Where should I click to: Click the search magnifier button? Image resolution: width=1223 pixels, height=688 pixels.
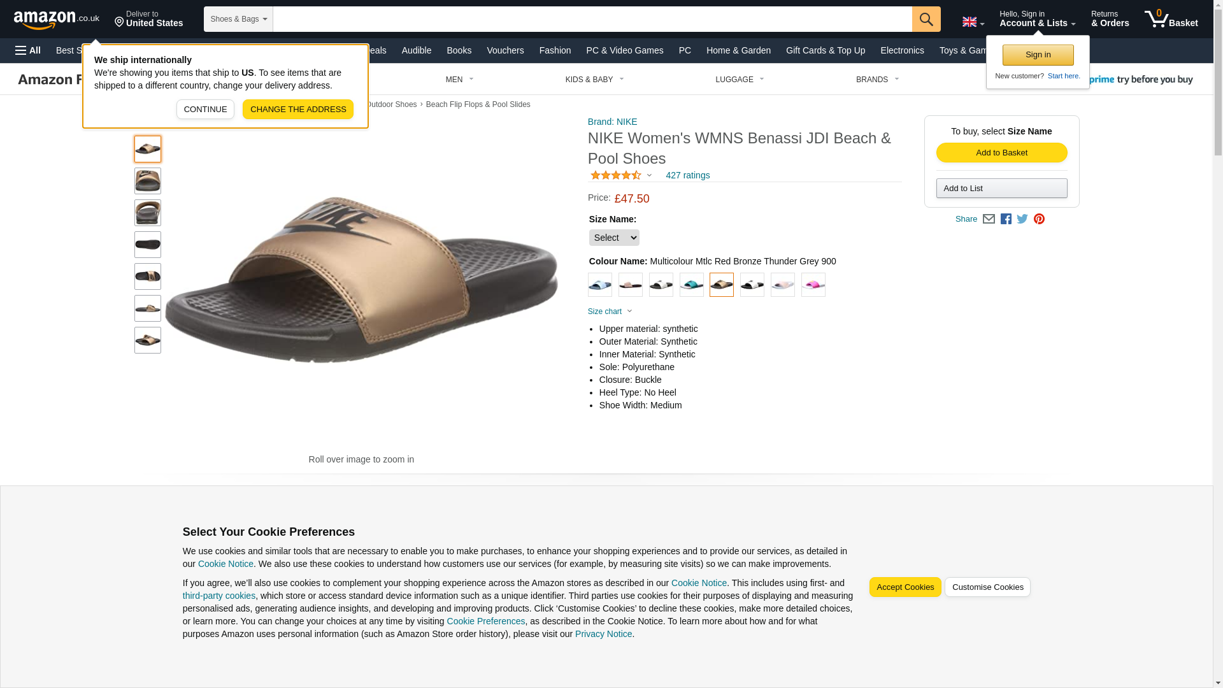click(x=926, y=19)
